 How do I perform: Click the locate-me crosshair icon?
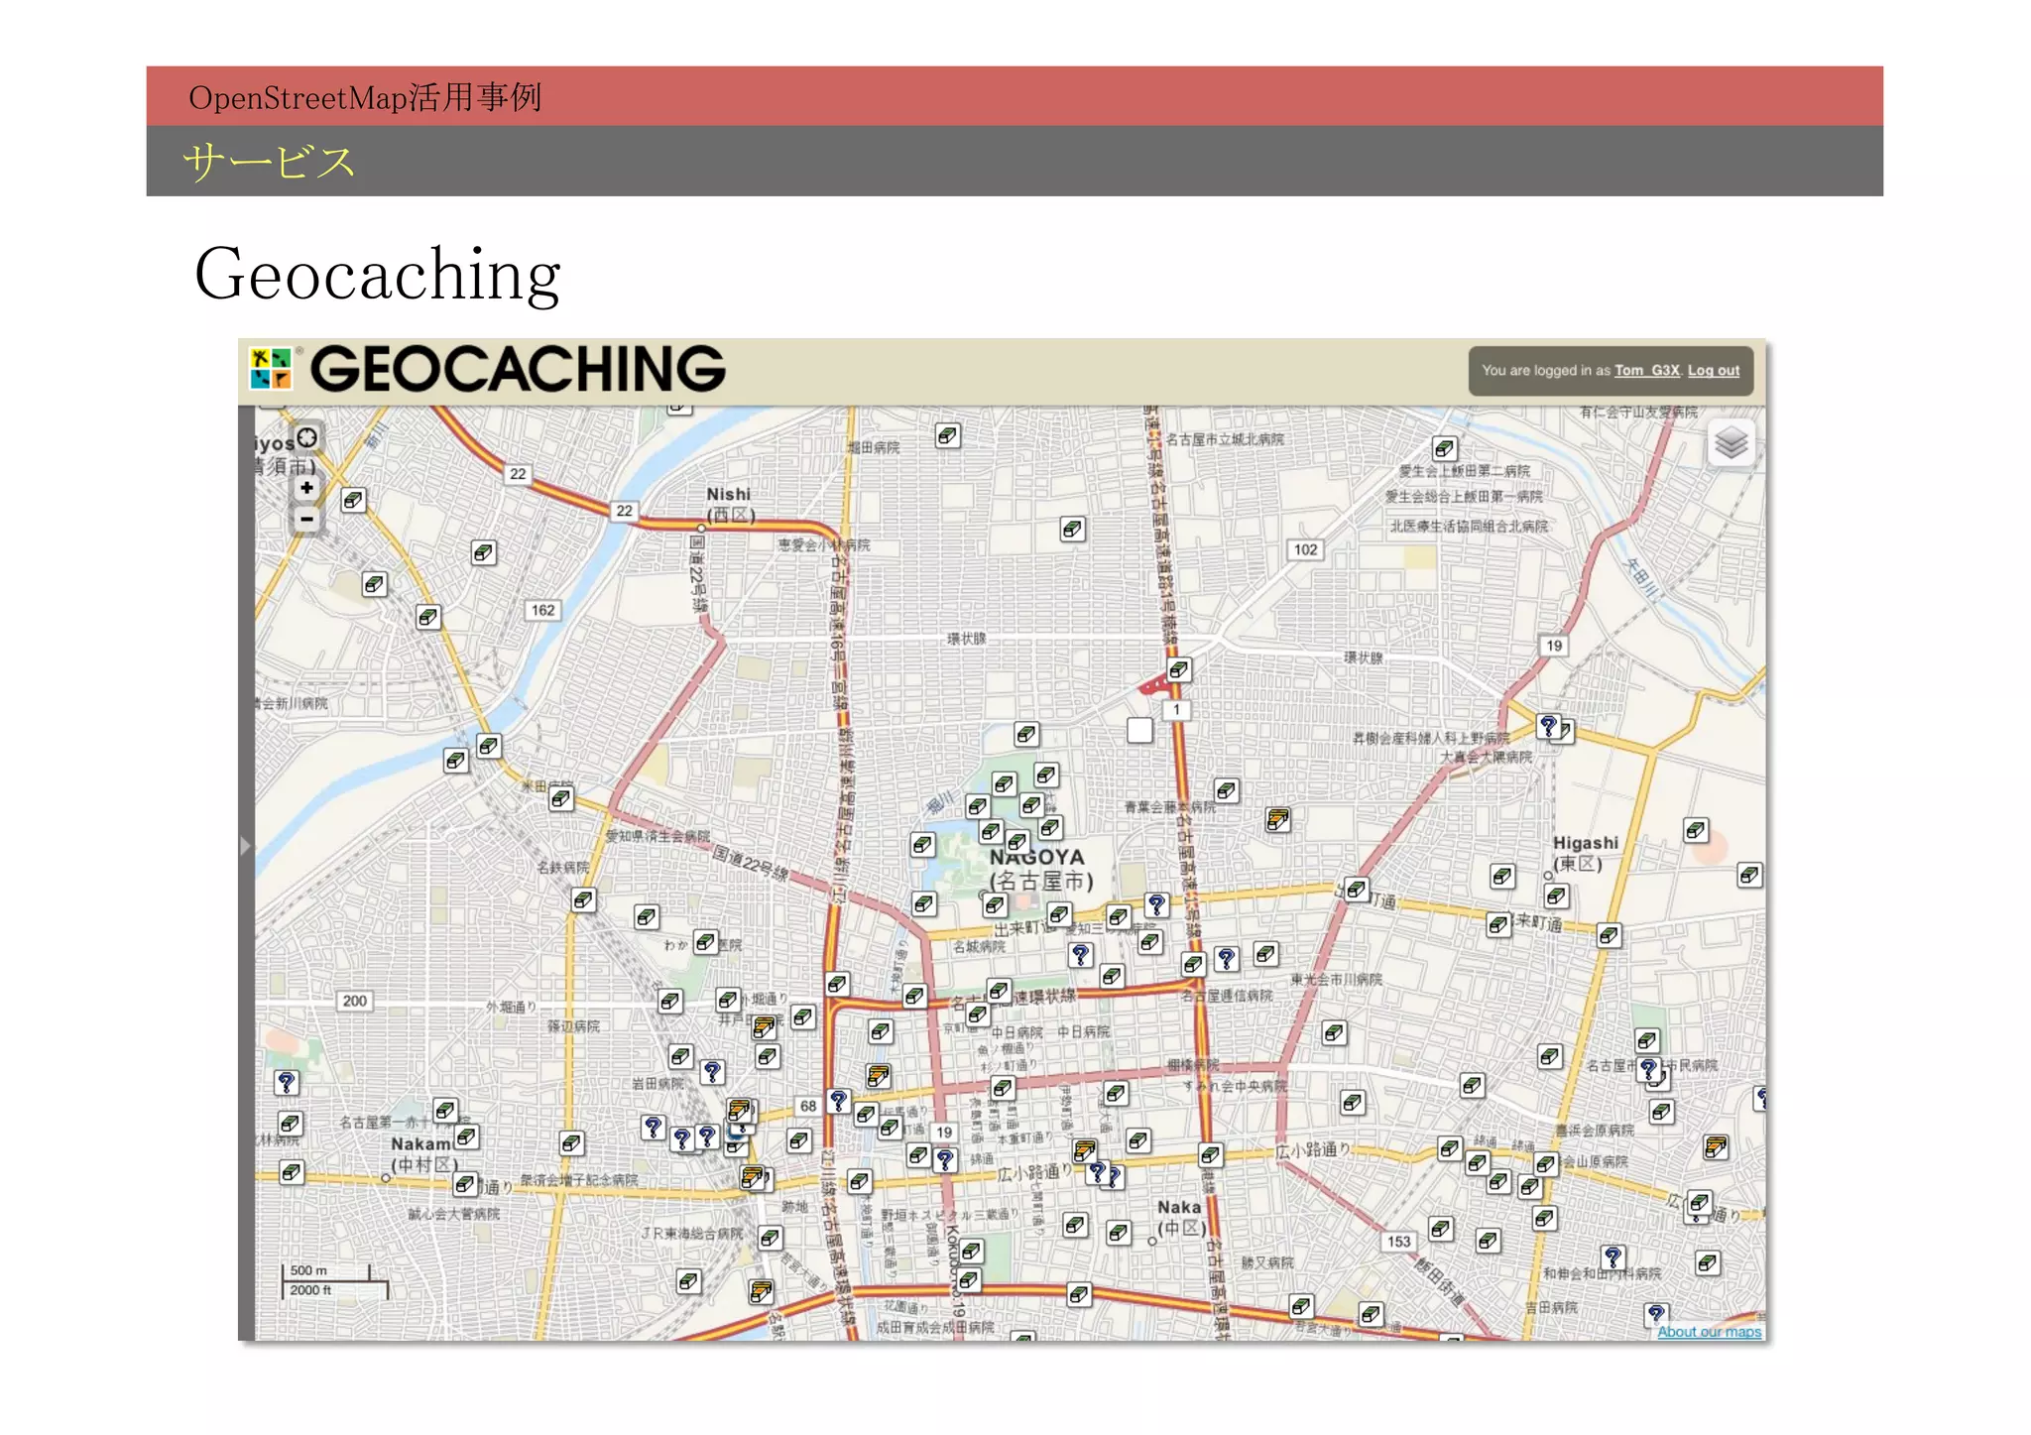[307, 437]
